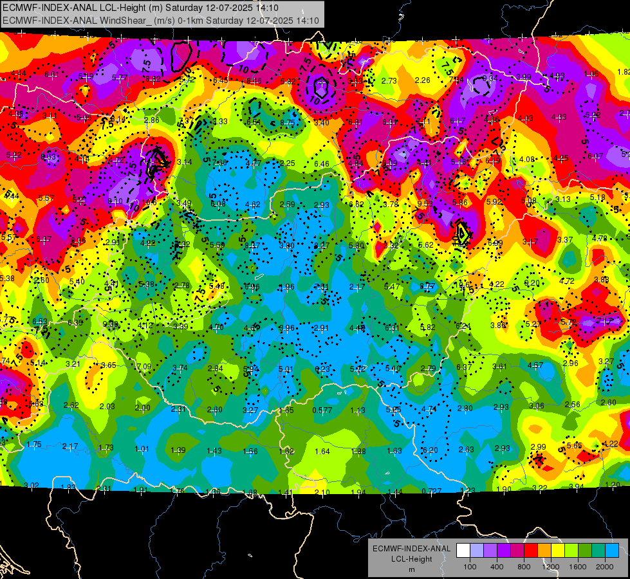The height and width of the screenshot is (579, 630).
Task: Click the wind shear value 2.59
Action: click(x=288, y=205)
